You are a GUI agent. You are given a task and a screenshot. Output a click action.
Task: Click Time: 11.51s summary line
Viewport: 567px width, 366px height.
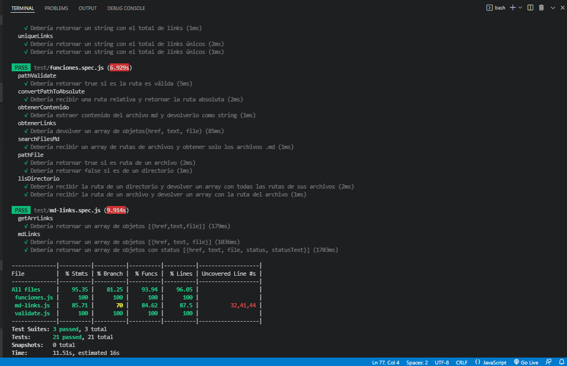coord(66,353)
